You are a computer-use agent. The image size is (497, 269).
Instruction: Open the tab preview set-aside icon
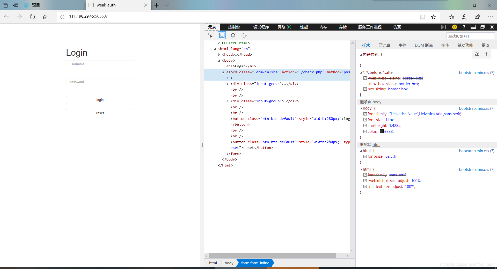[x=5, y=5]
